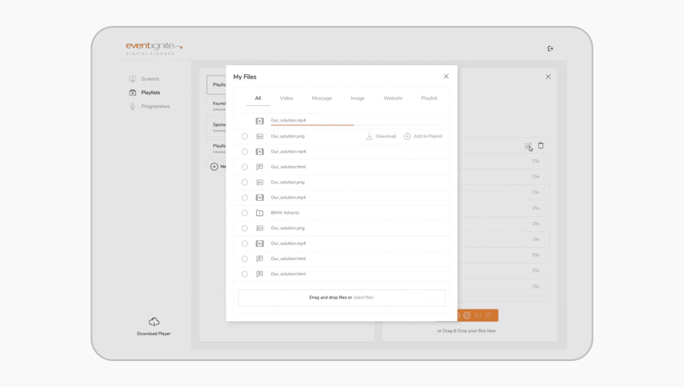Image resolution: width=684 pixels, height=387 pixels.
Task: Switch to the Image tab
Action: [357, 98]
